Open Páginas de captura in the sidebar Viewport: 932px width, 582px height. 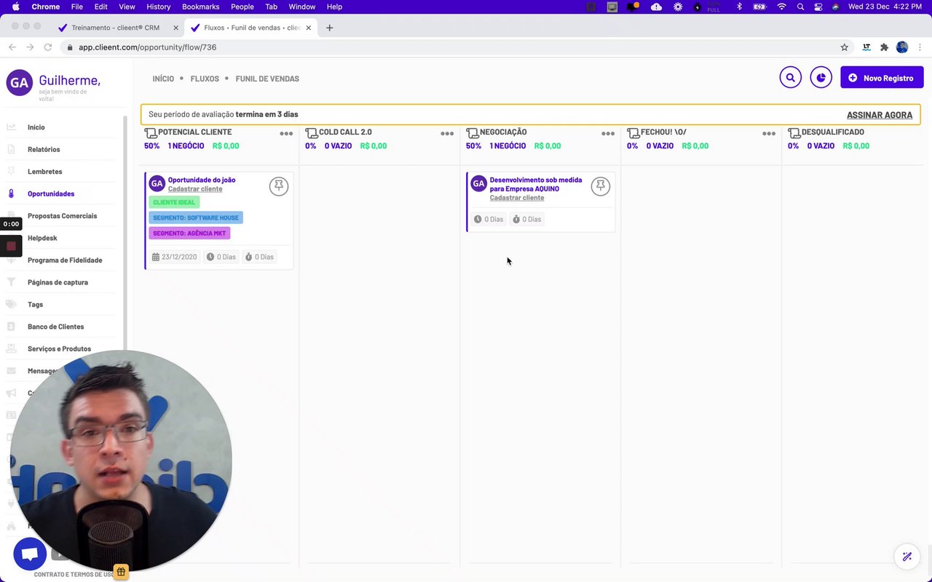click(x=58, y=282)
